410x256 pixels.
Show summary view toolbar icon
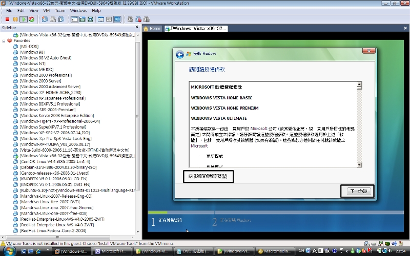click(101, 19)
